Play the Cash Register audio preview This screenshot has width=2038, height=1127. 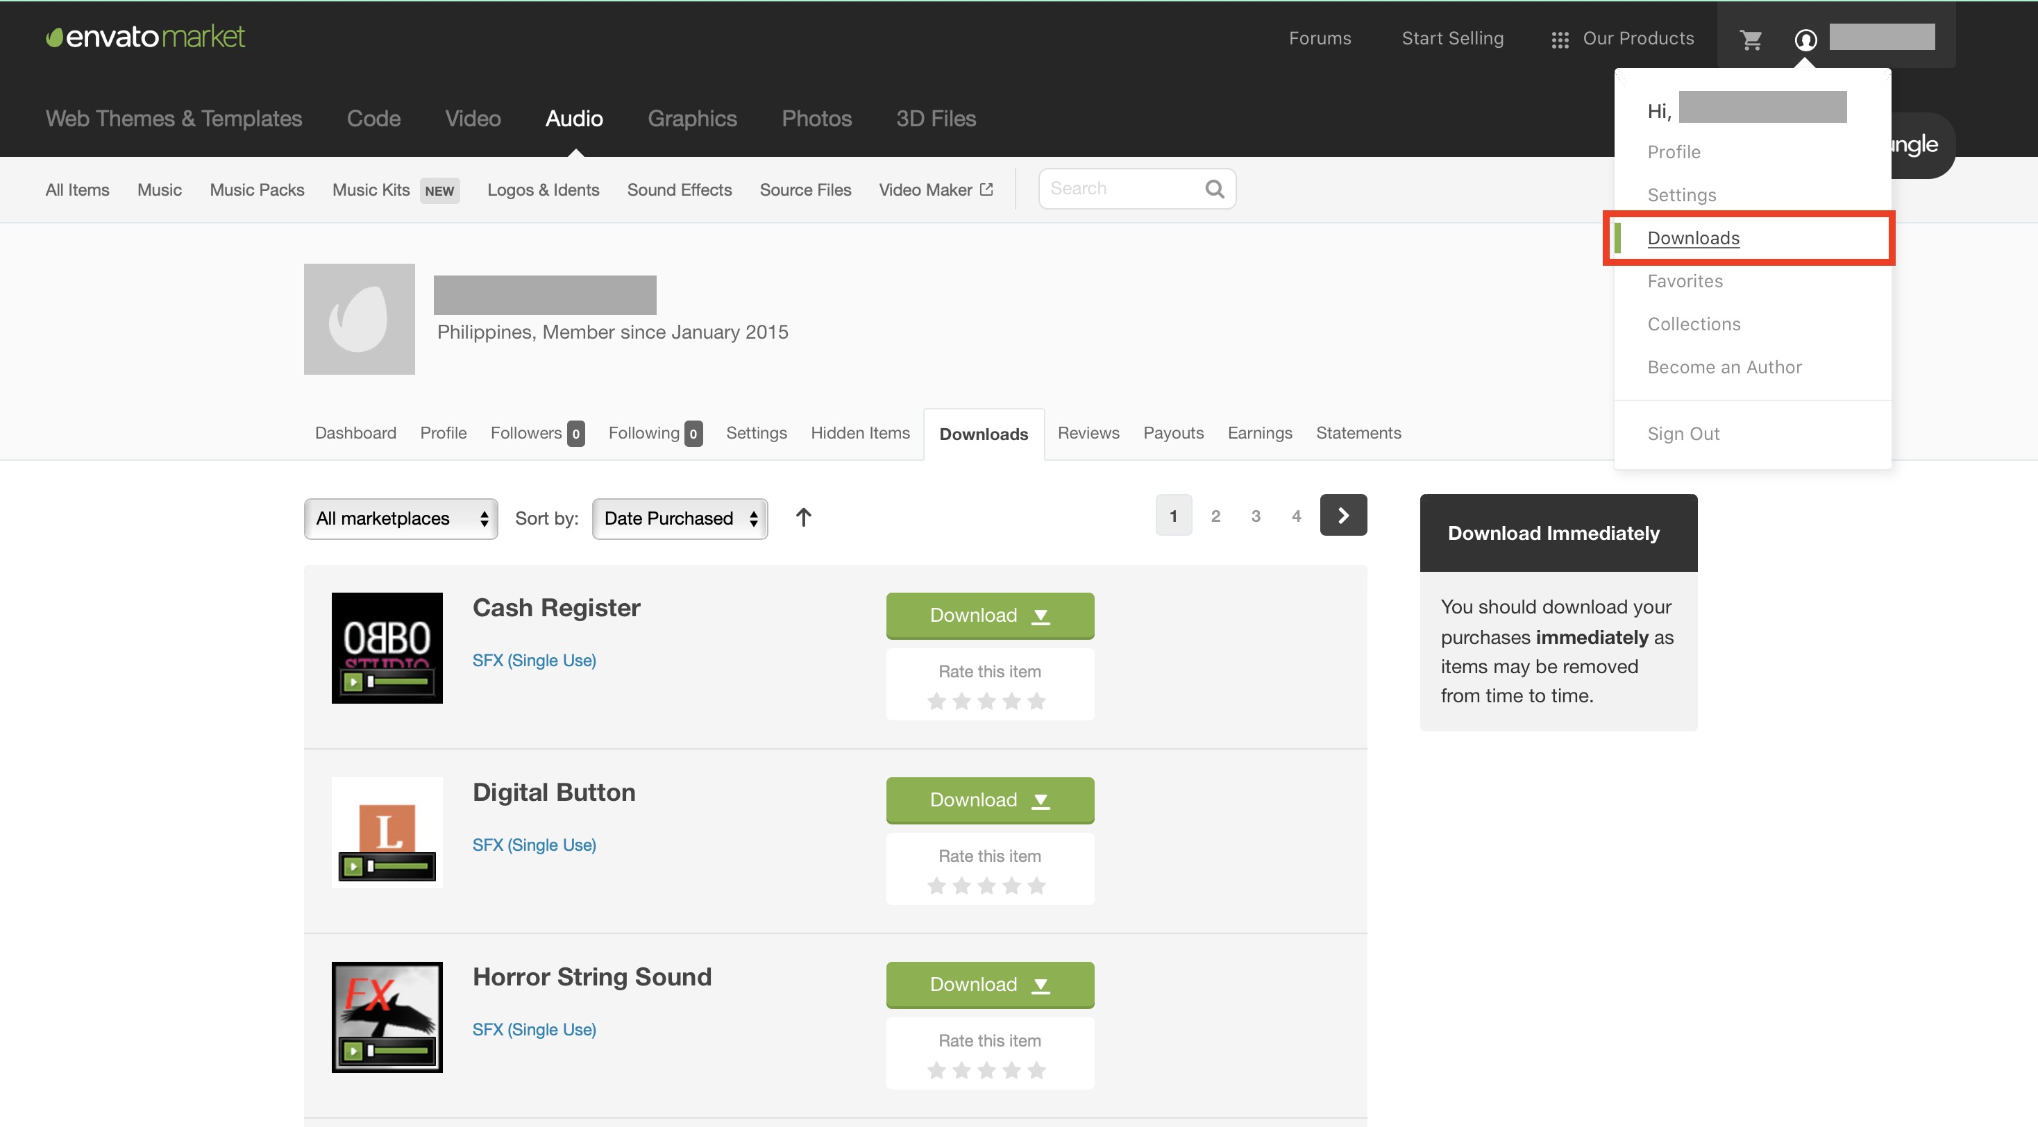coord(353,681)
